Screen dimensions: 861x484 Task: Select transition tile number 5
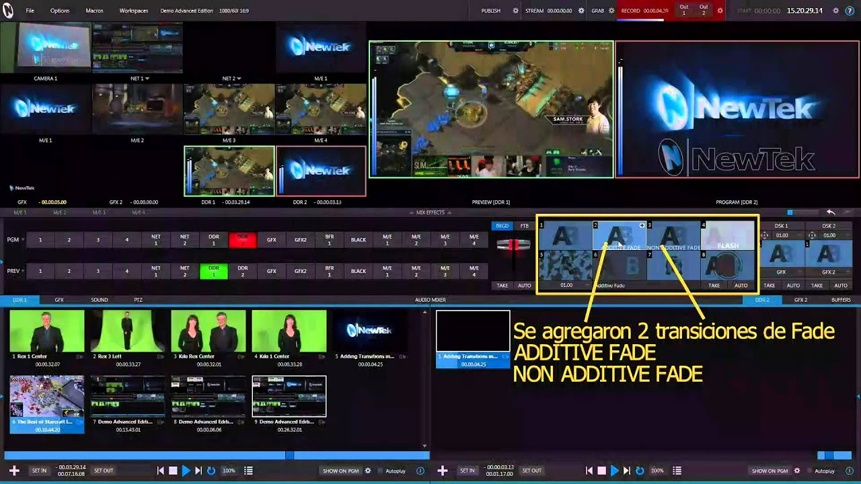point(566,265)
